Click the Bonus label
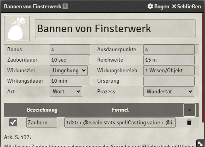205x147 pixels. [x=15, y=49]
